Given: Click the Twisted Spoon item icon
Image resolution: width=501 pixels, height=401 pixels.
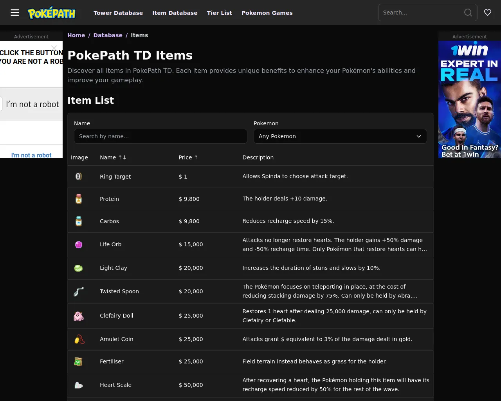Looking at the screenshot, I should [79, 291].
